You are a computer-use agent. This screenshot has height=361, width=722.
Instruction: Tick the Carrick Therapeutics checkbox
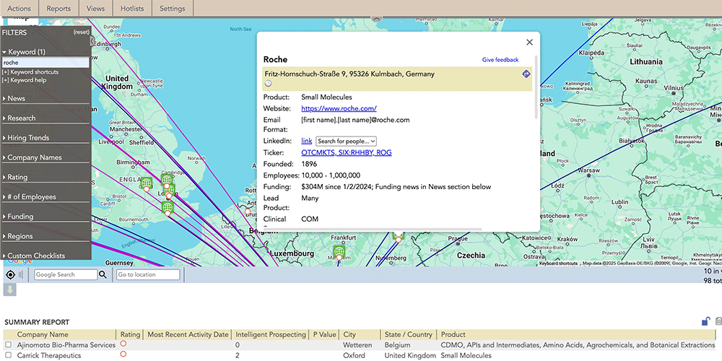click(8, 355)
